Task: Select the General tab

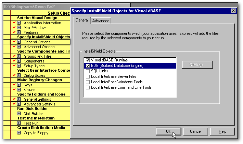Action: tap(82, 20)
